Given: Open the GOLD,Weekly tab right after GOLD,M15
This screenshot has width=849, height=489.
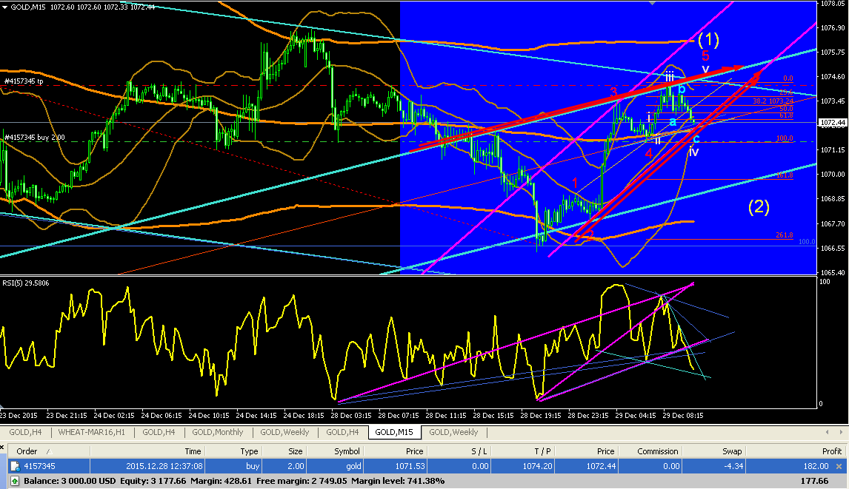Looking at the screenshot, I should pos(453,432).
